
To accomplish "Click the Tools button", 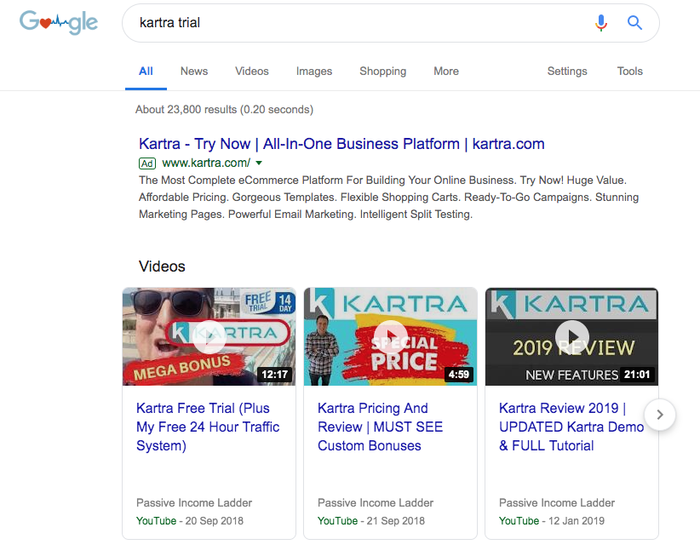I will (x=629, y=72).
